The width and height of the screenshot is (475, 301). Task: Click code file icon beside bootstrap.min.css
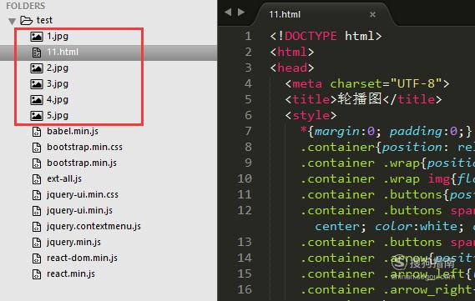coord(37,148)
